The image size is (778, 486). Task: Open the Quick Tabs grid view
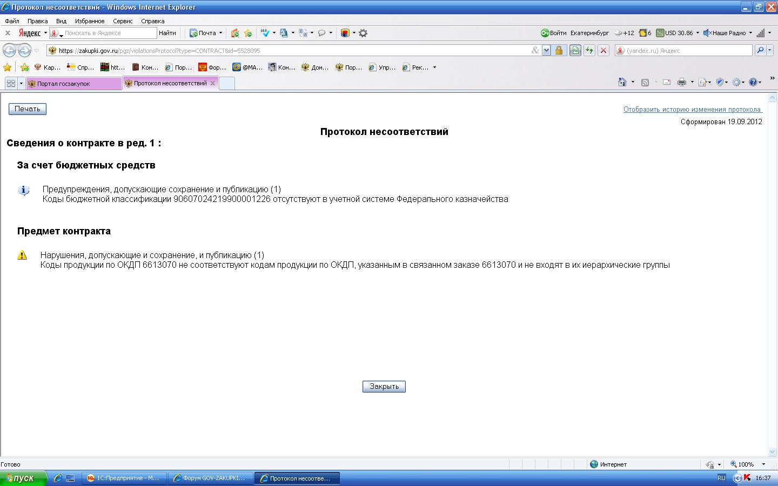click(11, 83)
